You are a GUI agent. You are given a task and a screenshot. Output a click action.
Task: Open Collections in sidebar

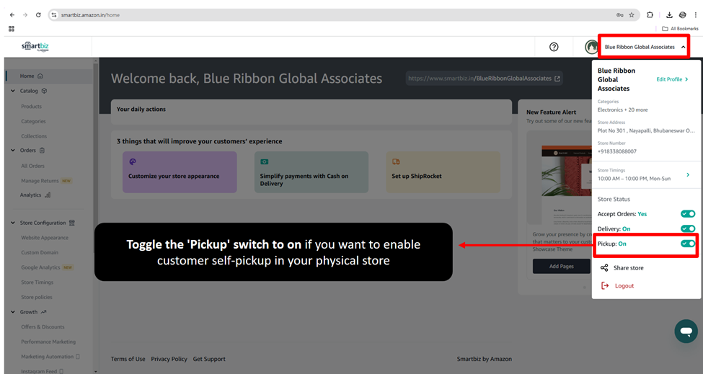(x=34, y=136)
